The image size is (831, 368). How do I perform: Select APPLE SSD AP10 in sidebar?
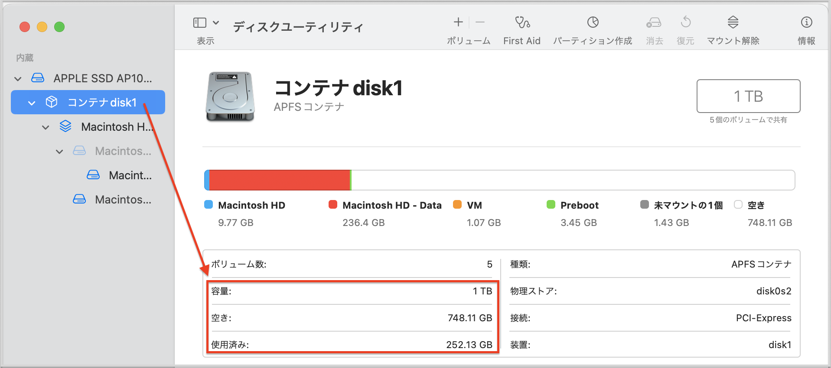[x=102, y=78]
